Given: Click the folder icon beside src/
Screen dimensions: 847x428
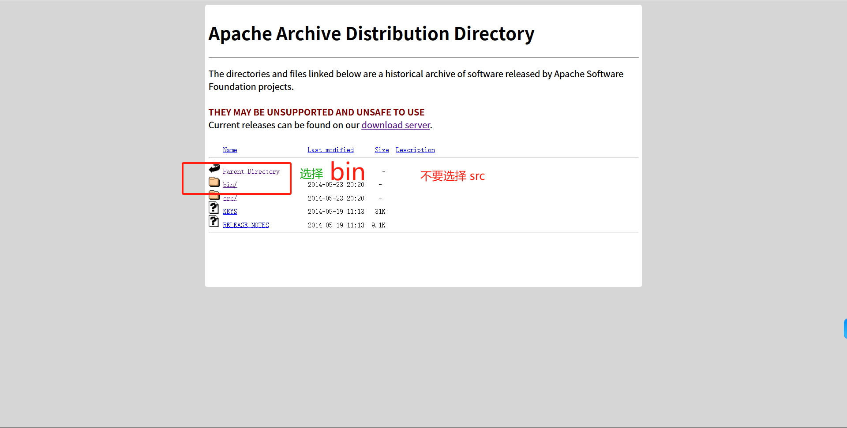Looking at the screenshot, I should pyautogui.click(x=214, y=195).
